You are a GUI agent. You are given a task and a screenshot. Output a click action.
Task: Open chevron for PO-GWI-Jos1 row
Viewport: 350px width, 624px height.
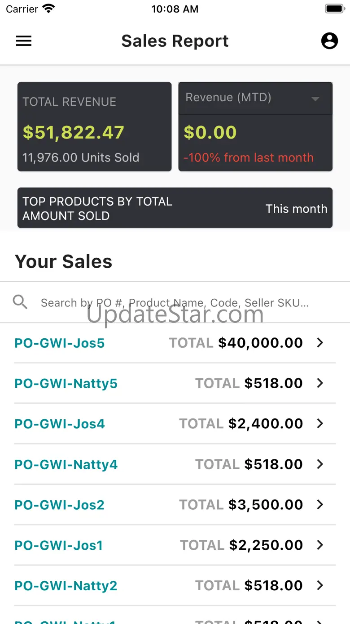pos(320,545)
